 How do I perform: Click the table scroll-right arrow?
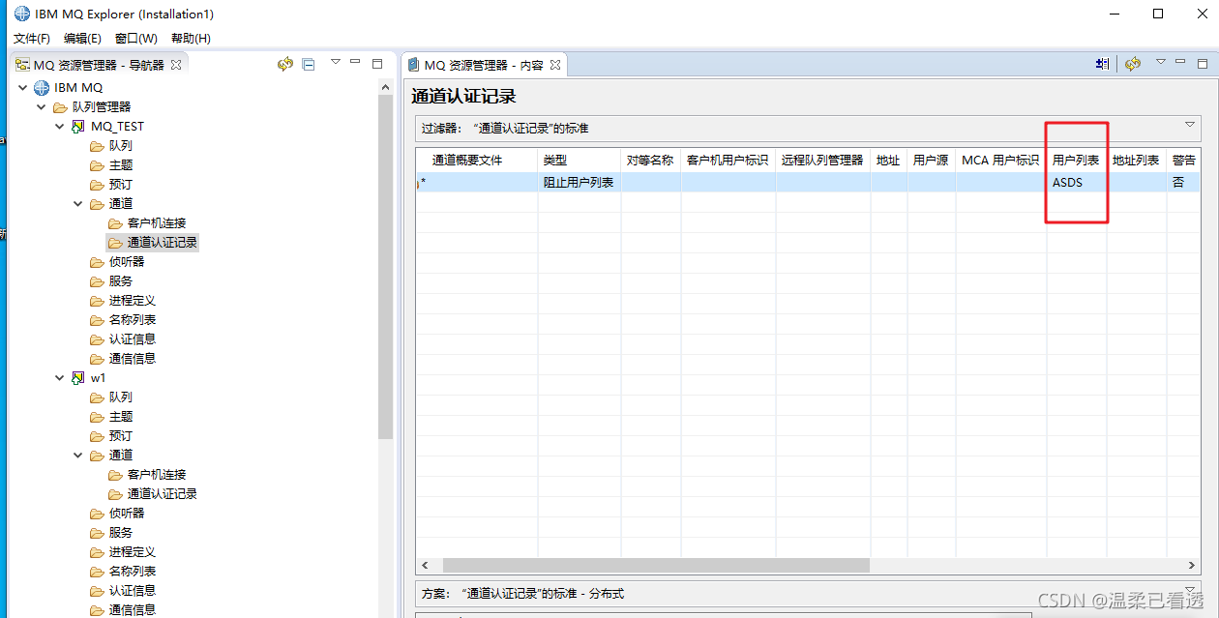1193,565
